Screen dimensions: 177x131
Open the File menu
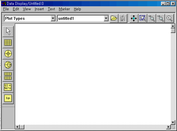(6, 9)
